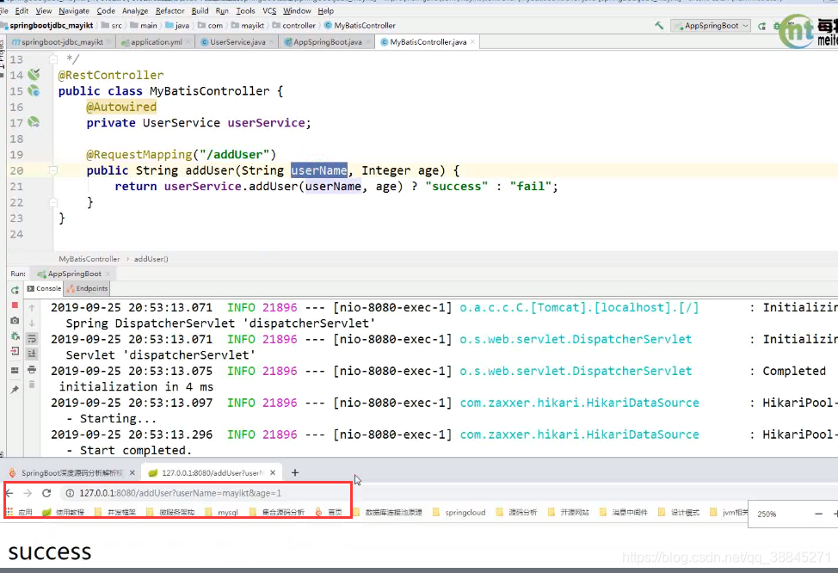The width and height of the screenshot is (838, 573).
Task: Stop the running application with the red square
Action: click(15, 305)
